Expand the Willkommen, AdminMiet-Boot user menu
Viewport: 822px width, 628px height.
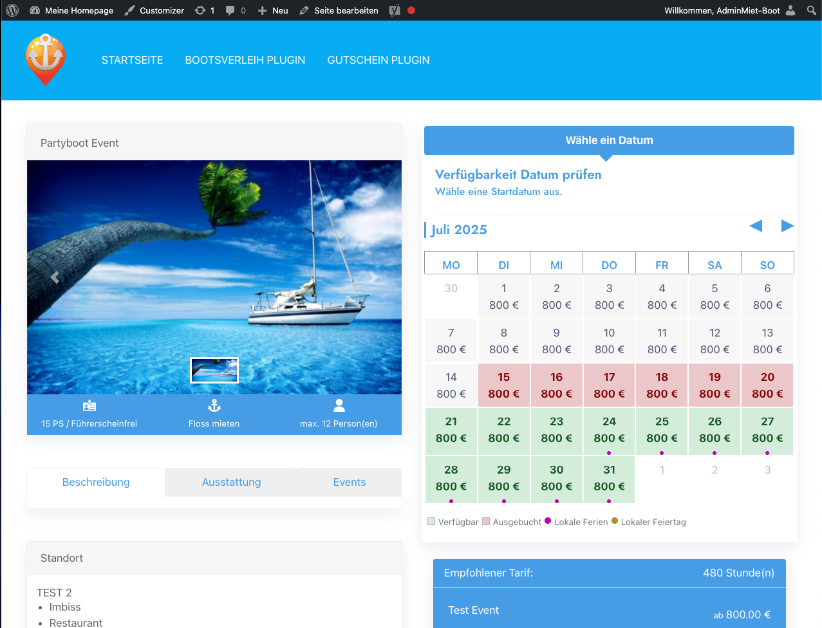coord(729,10)
